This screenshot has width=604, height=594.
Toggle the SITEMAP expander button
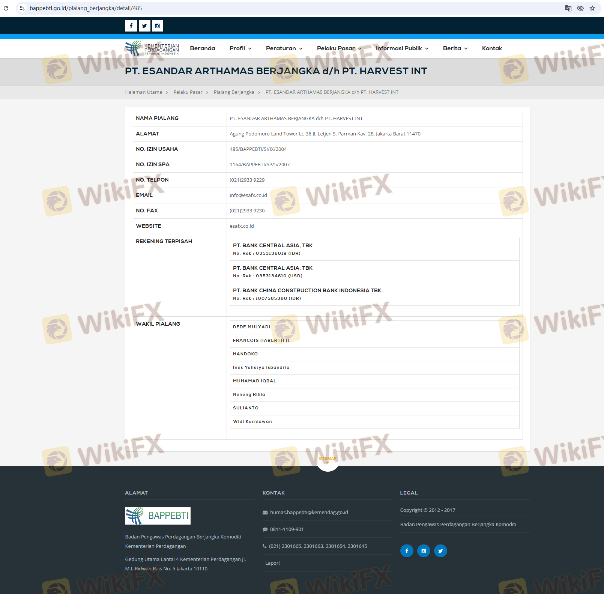(328, 460)
